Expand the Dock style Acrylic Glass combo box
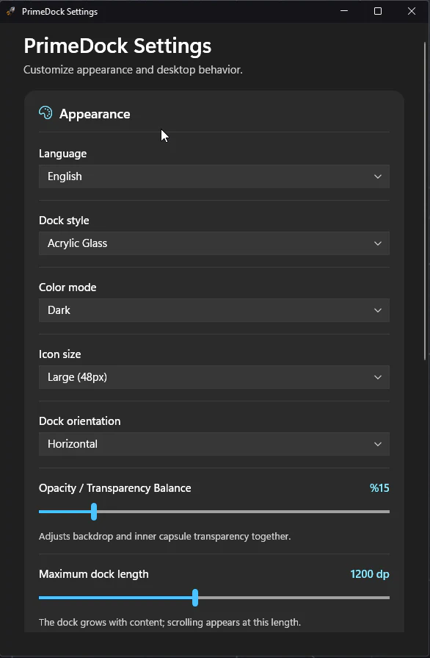 pos(214,243)
